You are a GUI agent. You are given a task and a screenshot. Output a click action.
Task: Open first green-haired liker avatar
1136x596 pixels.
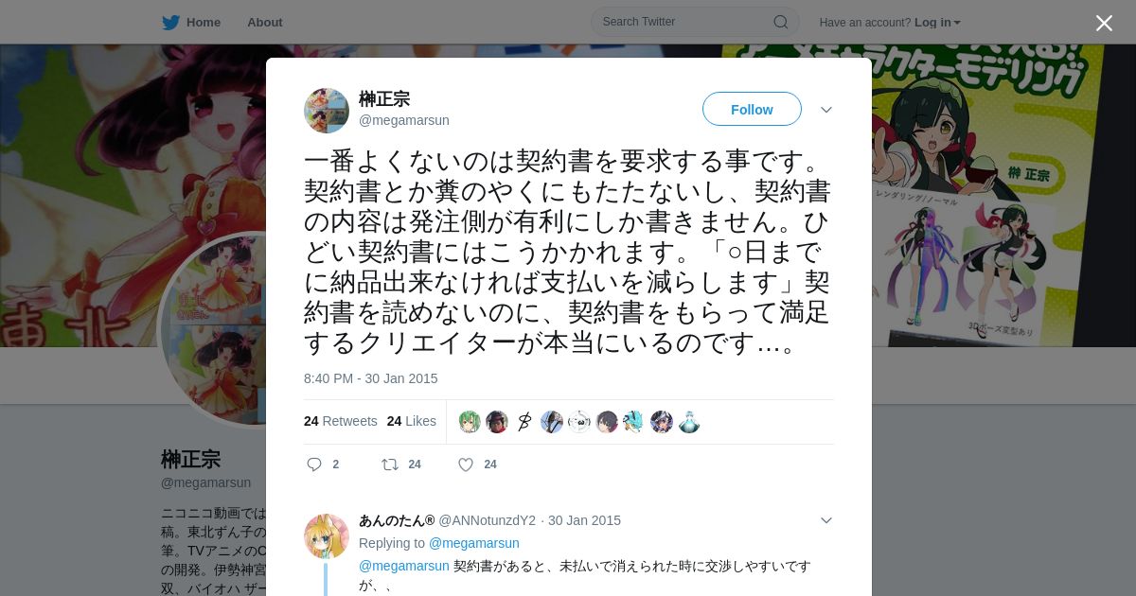point(470,422)
